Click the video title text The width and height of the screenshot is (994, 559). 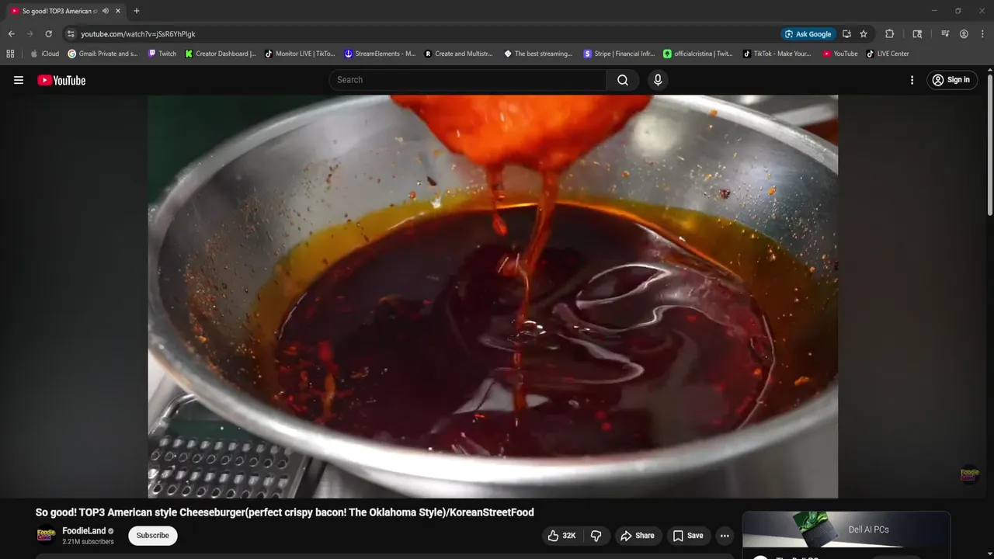tap(284, 512)
